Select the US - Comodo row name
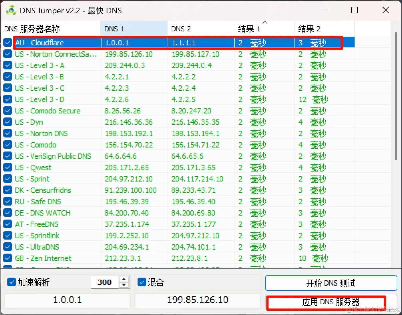 coord(35,145)
